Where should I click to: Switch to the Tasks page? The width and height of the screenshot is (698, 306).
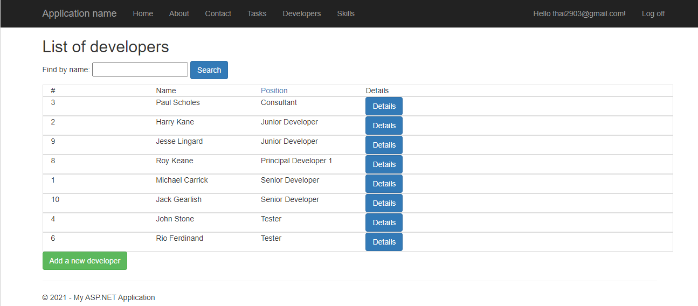click(x=257, y=13)
